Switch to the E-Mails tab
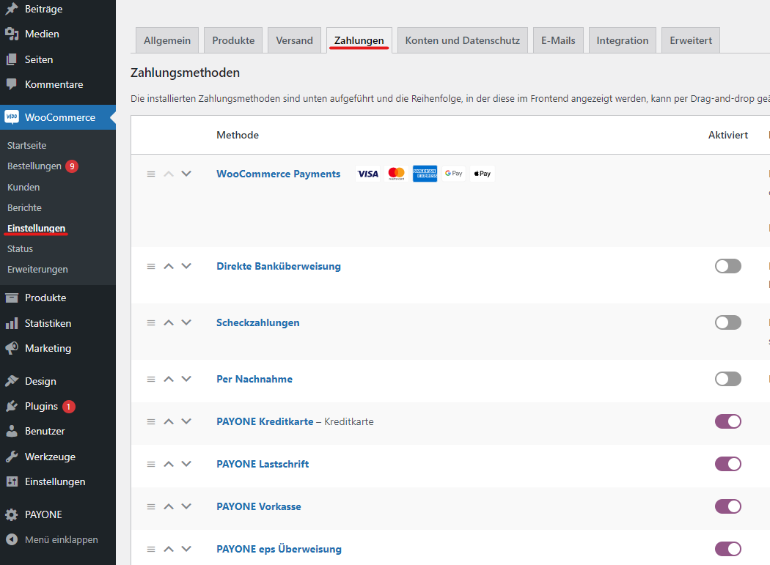Viewport: 770px width, 565px height. (x=558, y=40)
